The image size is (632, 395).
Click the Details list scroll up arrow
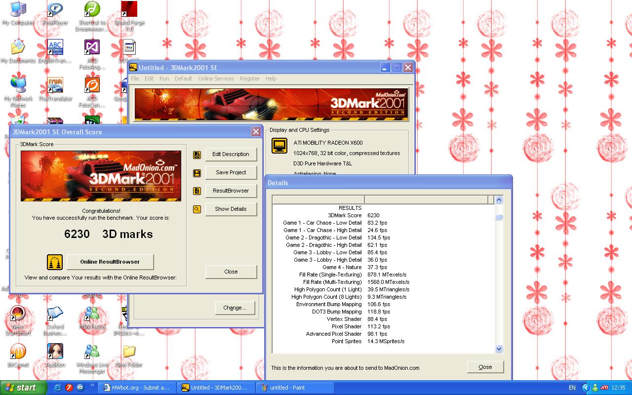click(x=499, y=199)
